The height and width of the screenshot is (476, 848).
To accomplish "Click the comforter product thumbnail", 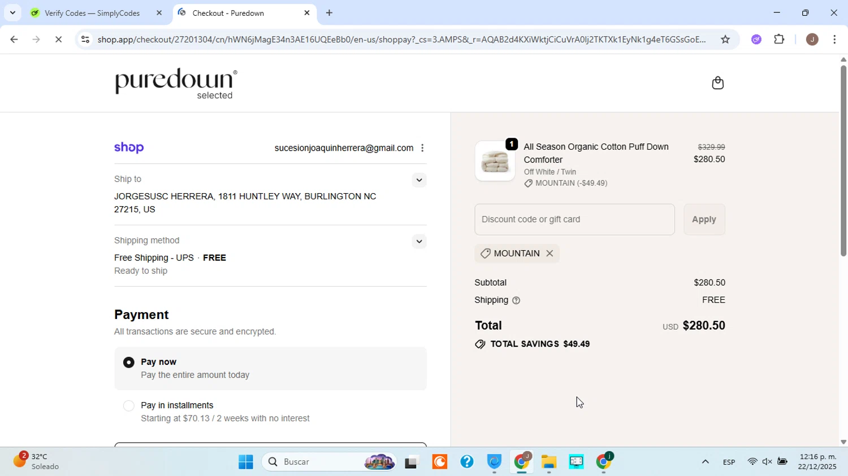I will 495,161.
